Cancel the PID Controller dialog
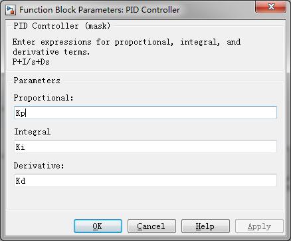Image resolution: width=291 pixels, height=241 pixels. coord(151,226)
